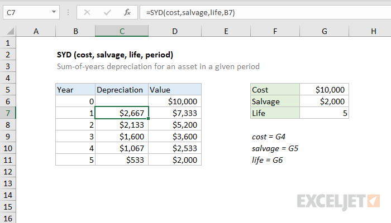Select row 6 header

[x=8, y=101]
